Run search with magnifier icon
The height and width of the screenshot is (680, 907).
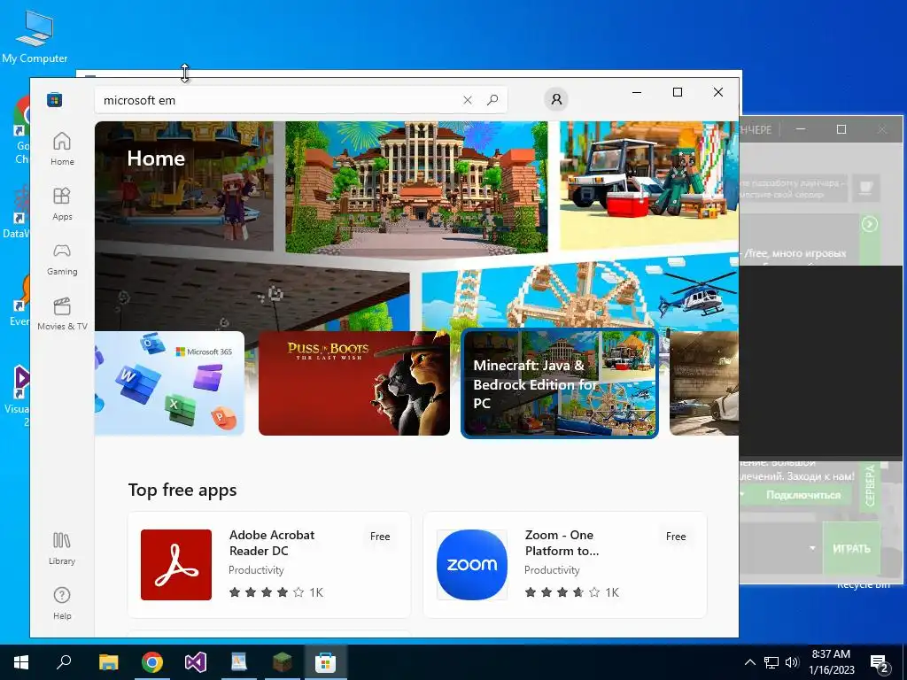pyautogui.click(x=492, y=100)
